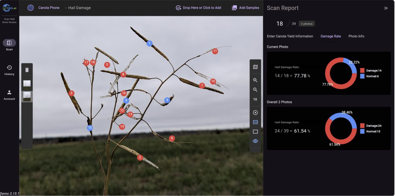Toggle bounding box rectangle display
The height and width of the screenshot is (196, 395).
pyautogui.click(x=255, y=132)
